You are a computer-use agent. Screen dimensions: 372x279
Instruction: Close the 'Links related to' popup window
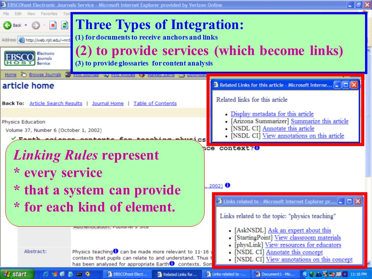(358, 201)
